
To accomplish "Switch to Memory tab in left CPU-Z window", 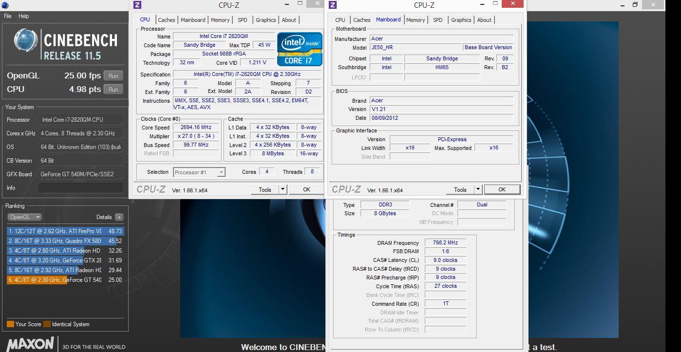I will tap(220, 20).
